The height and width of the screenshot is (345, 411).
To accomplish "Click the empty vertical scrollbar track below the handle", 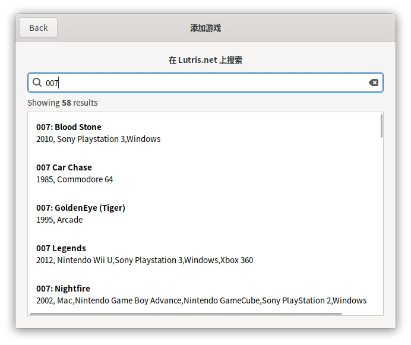I will tap(381, 226).
